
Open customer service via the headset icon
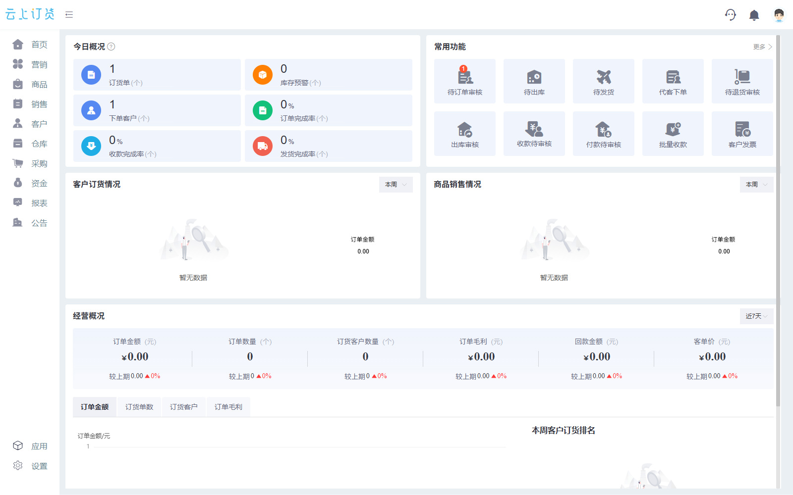(731, 15)
